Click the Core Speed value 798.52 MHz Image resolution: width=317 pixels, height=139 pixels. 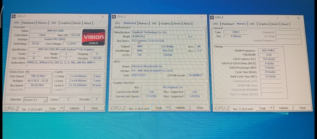(38, 76)
